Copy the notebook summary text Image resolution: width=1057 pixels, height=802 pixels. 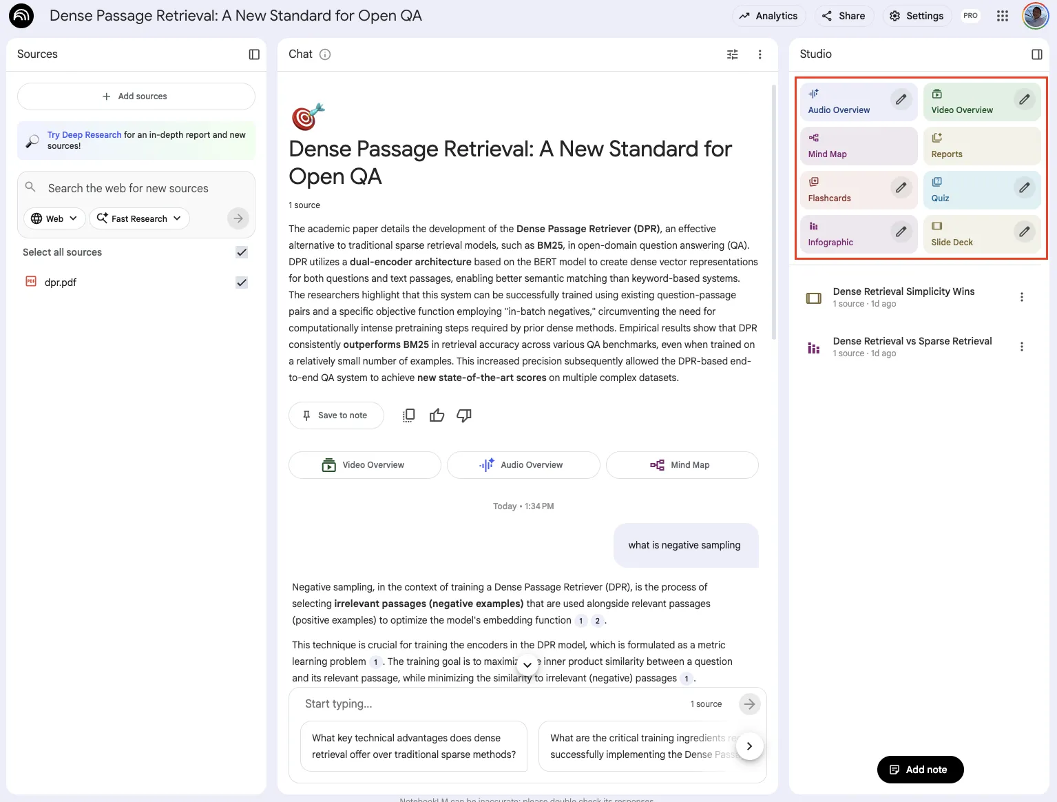(408, 415)
